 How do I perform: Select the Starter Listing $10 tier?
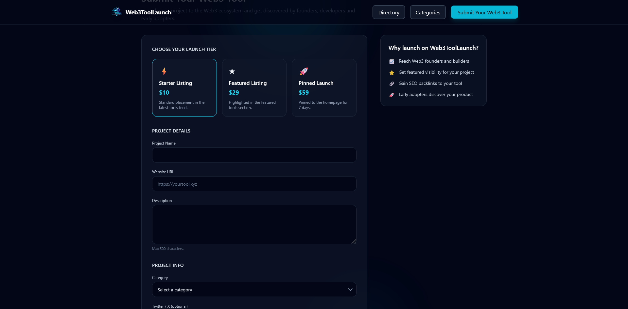[x=184, y=88]
